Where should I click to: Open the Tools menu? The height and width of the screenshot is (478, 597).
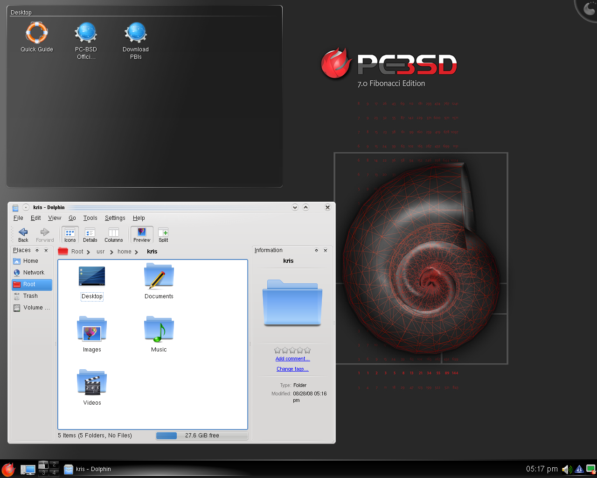pos(90,218)
